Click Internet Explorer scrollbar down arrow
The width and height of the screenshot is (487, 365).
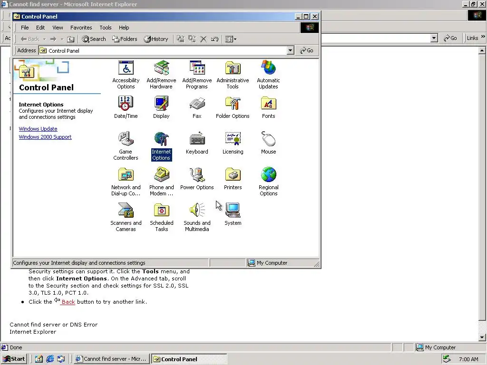coord(482,337)
